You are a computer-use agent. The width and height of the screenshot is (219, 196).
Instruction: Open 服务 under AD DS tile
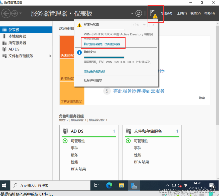coord(74,155)
